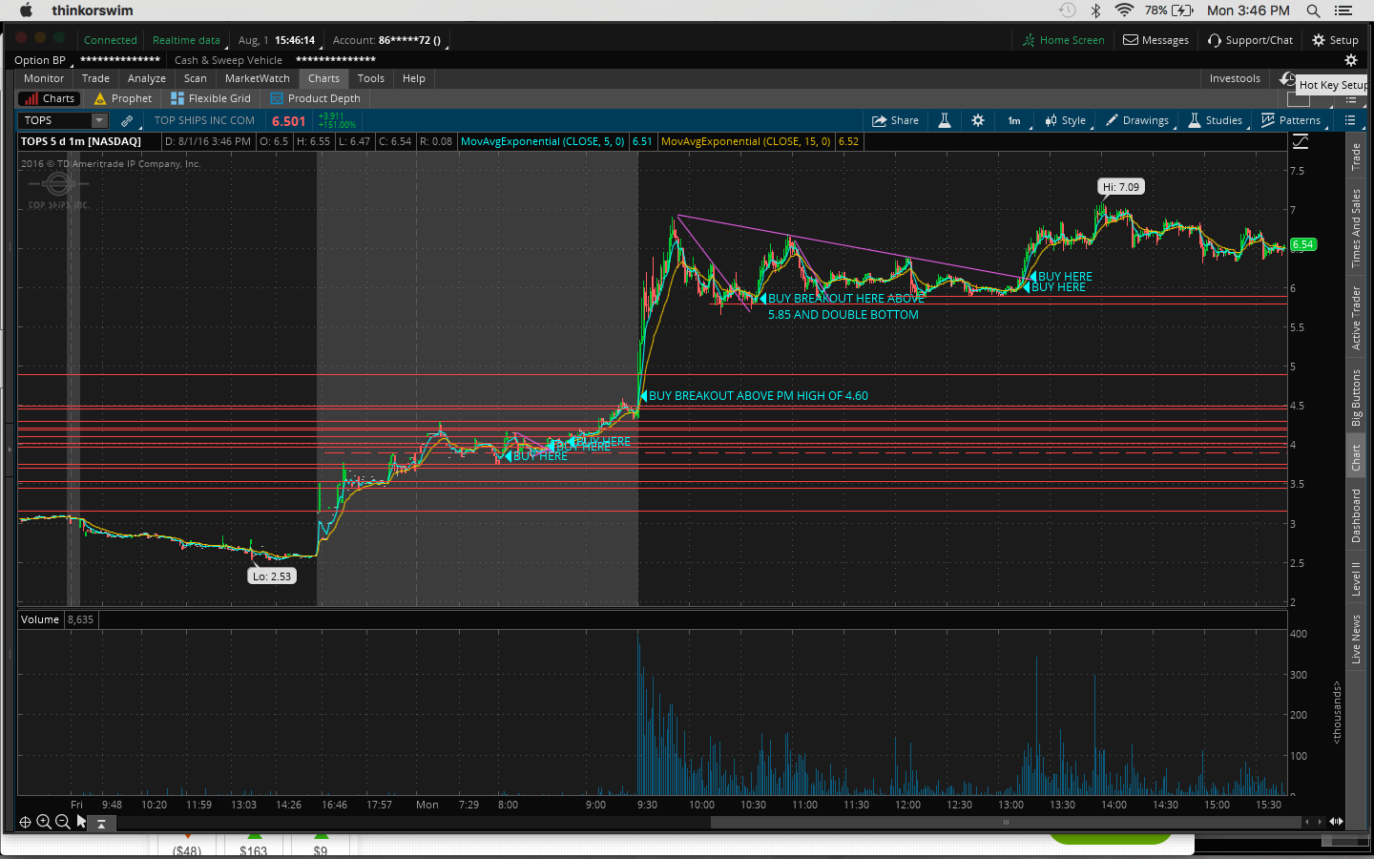Open the Flexible Grid sub-tab
Viewport: 1374px width, 859px height.
[x=211, y=98]
